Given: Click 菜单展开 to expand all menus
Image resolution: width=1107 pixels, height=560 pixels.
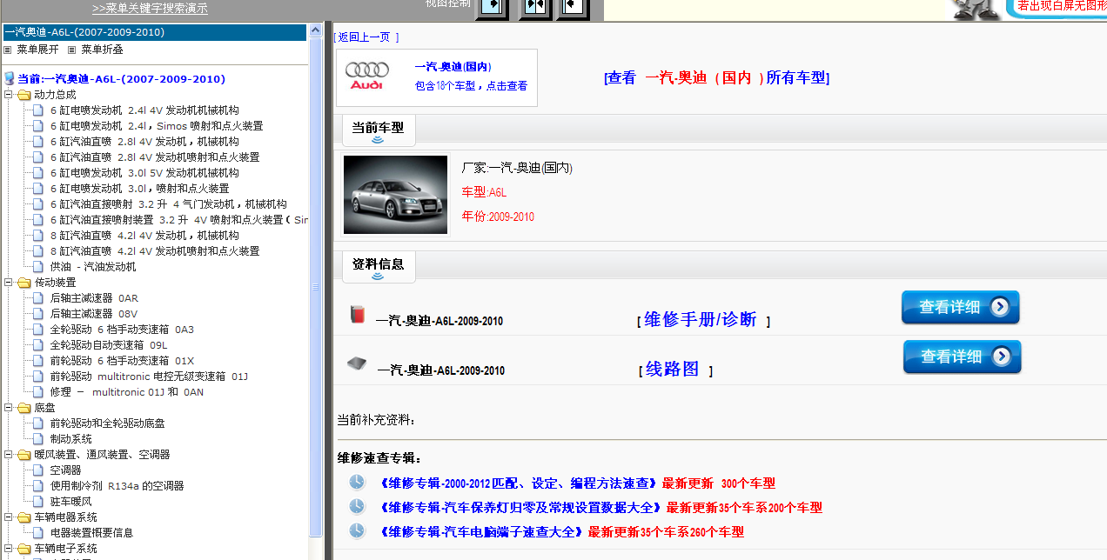Looking at the screenshot, I should click(37, 50).
